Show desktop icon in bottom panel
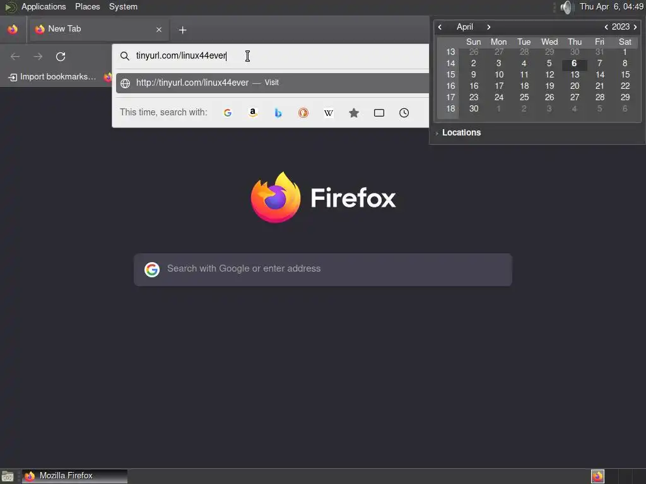This screenshot has height=484, width=646. (x=8, y=476)
